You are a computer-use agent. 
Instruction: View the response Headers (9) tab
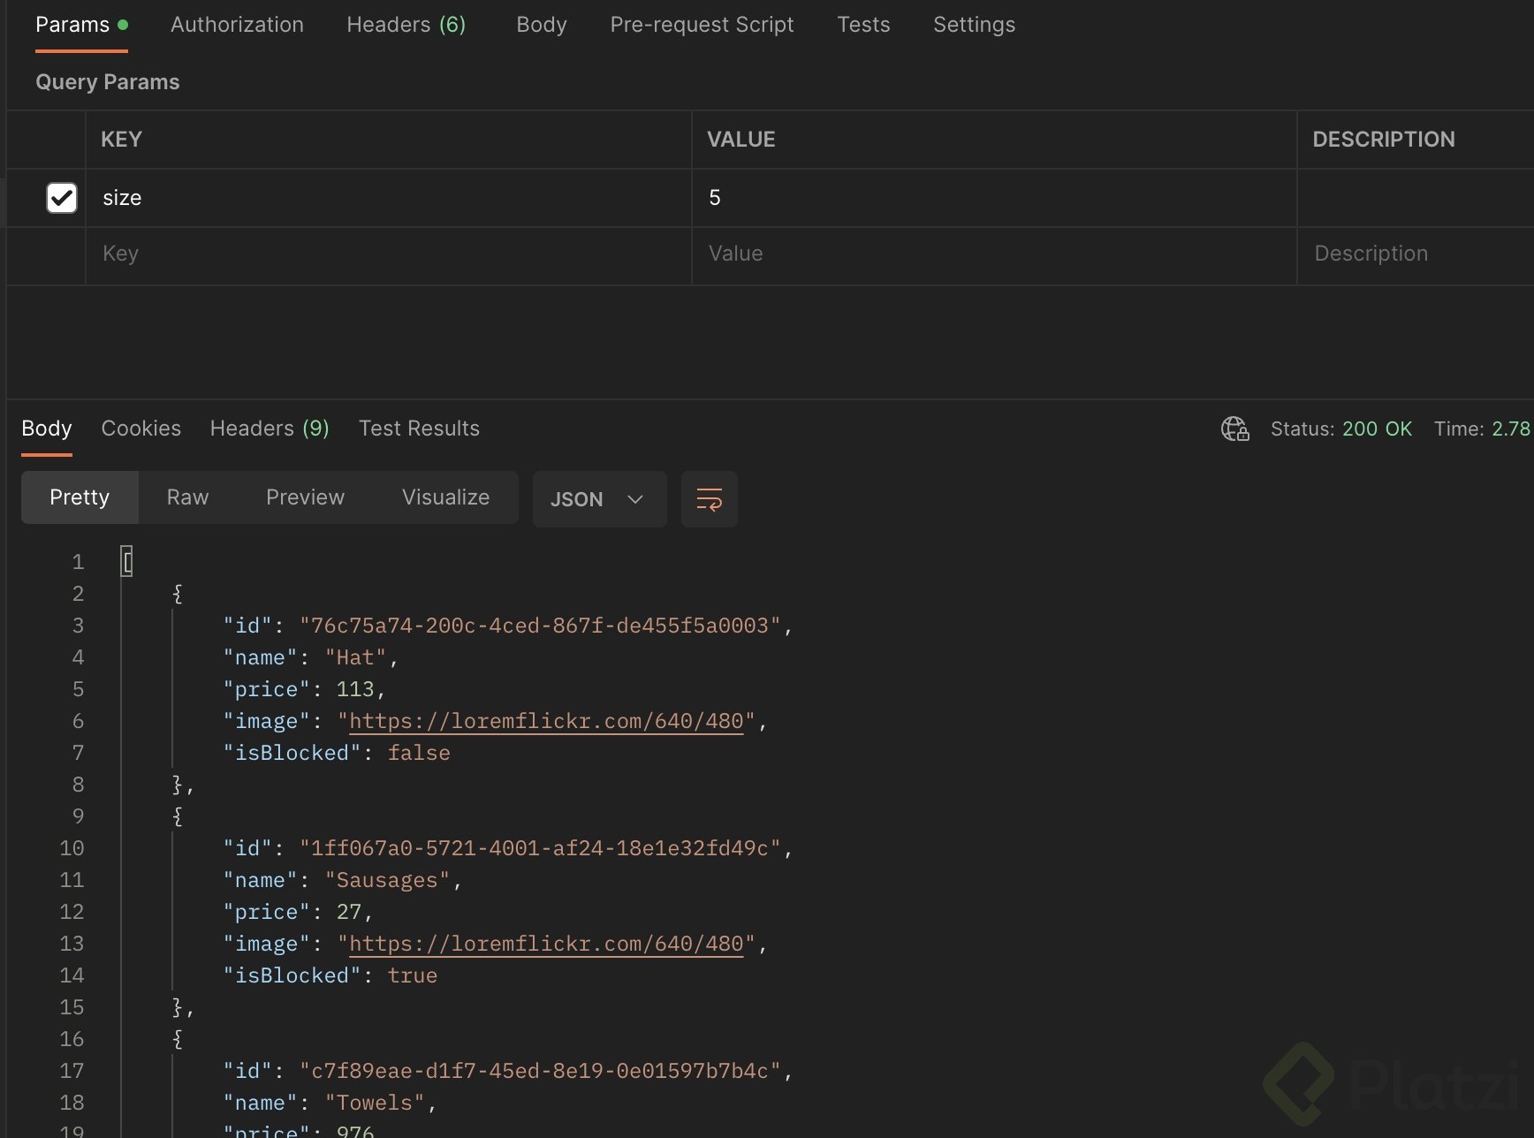coord(270,429)
